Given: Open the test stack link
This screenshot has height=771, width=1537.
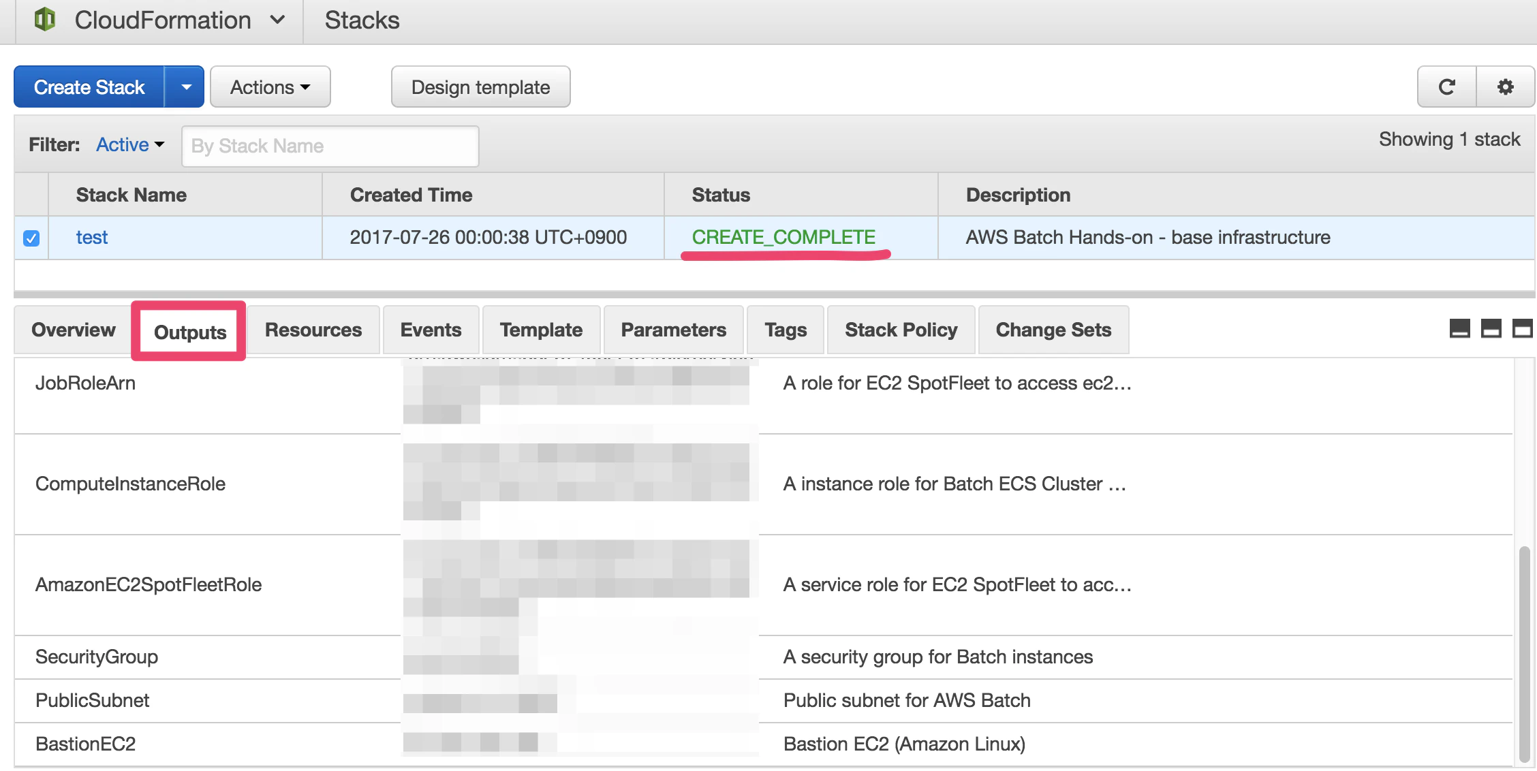Looking at the screenshot, I should point(92,237).
